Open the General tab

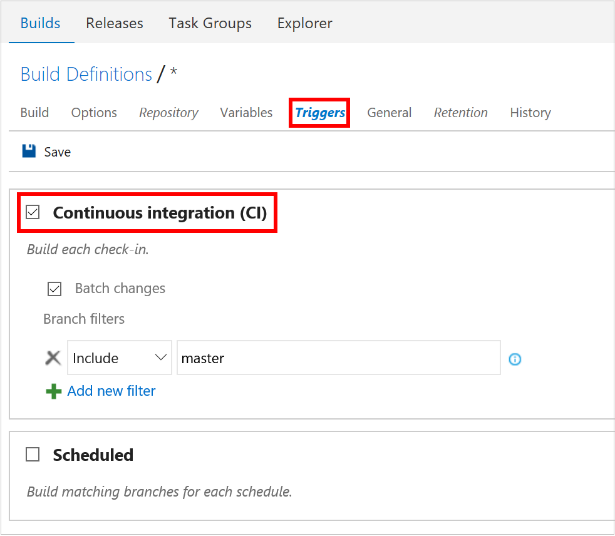click(x=389, y=112)
